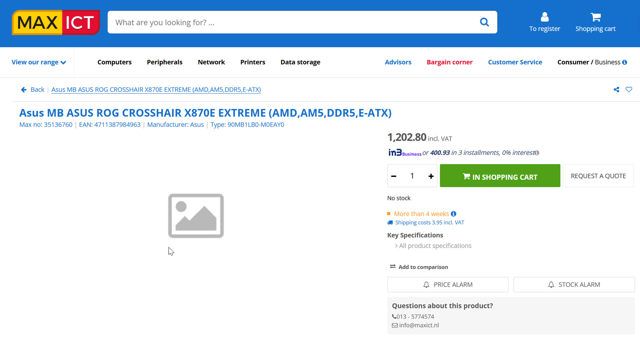Click the in3 Business logo

click(x=405, y=153)
